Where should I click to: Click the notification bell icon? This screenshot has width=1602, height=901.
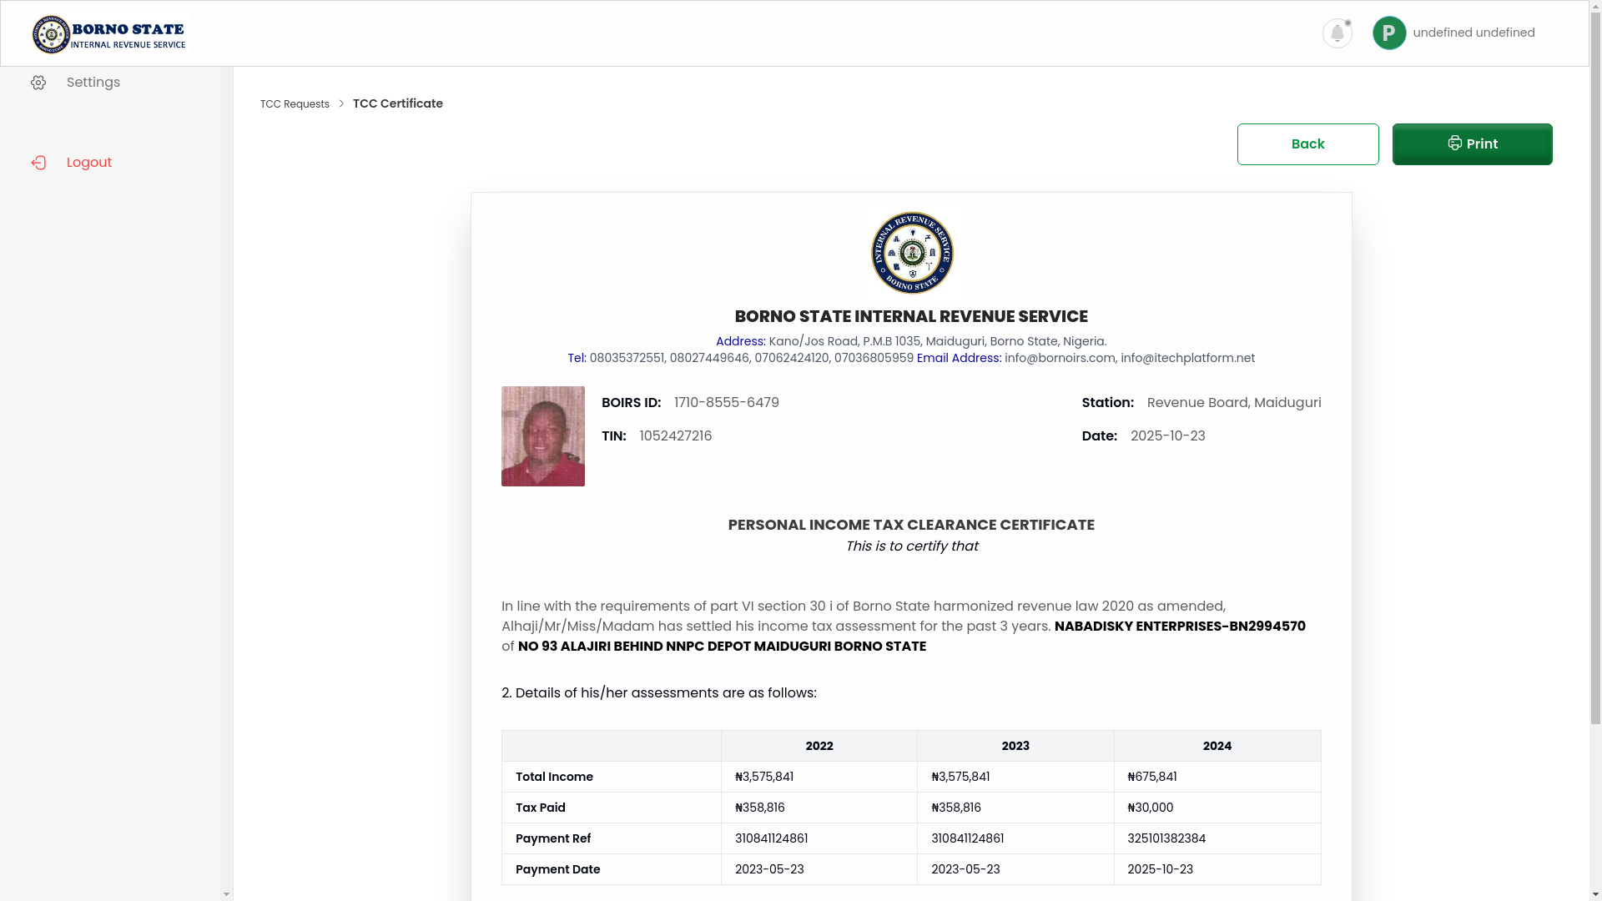click(x=1337, y=33)
